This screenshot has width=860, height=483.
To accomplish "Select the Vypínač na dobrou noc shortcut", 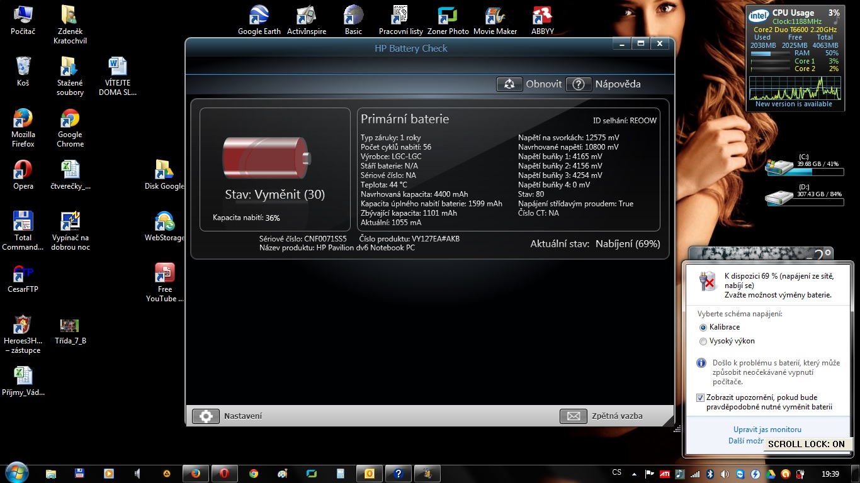I will tap(70, 231).
